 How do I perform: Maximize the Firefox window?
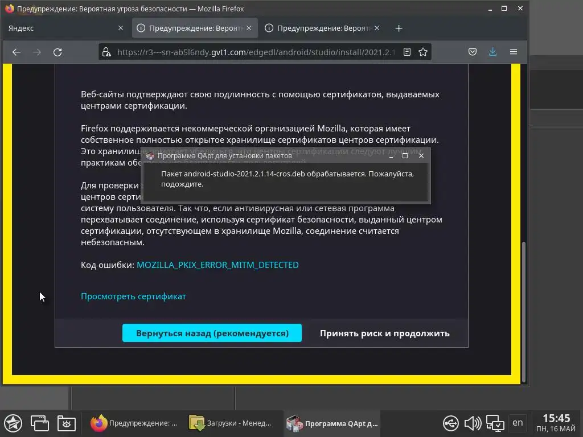[504, 9]
